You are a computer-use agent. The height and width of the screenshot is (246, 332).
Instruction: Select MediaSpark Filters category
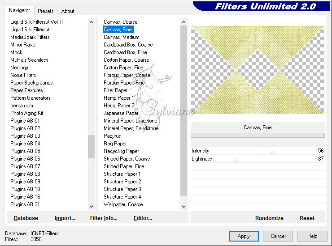tap(30, 37)
